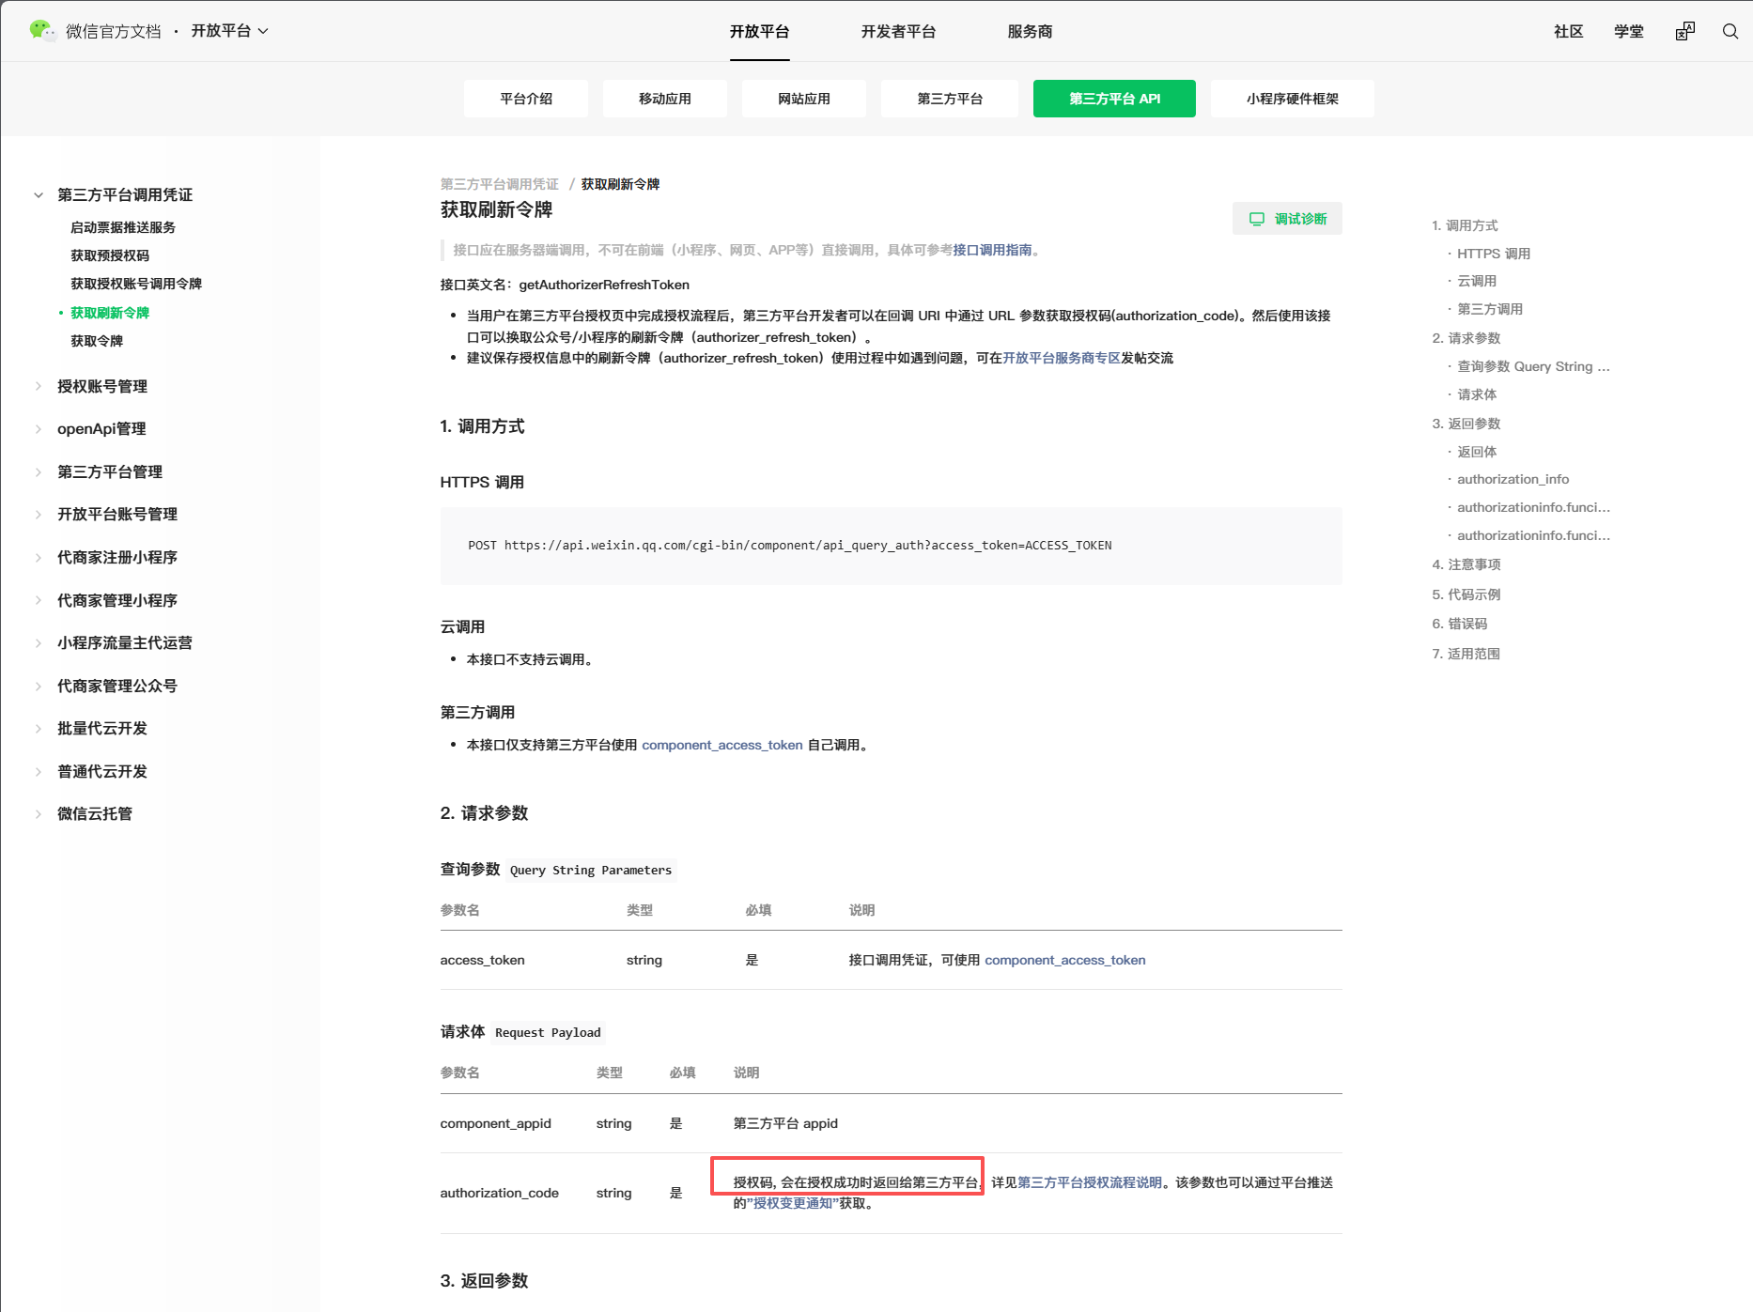The width and height of the screenshot is (1753, 1312).
Task: Open the 接口调用指南 link
Action: (x=992, y=250)
